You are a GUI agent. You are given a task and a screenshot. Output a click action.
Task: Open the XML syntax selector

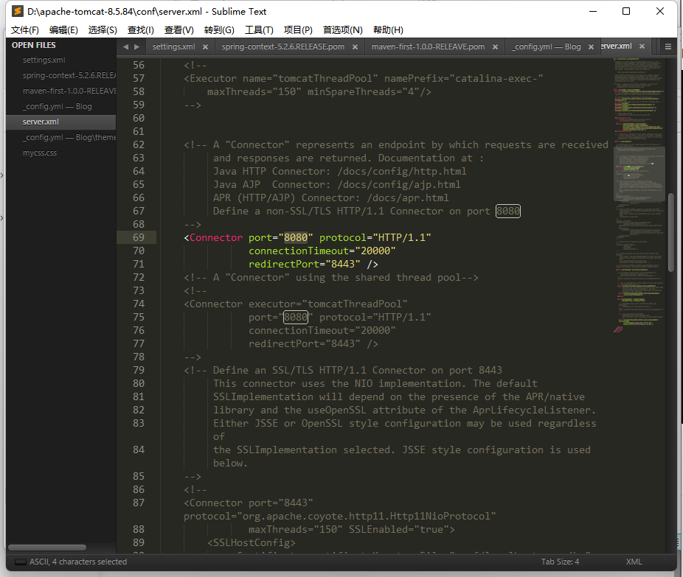(x=634, y=562)
